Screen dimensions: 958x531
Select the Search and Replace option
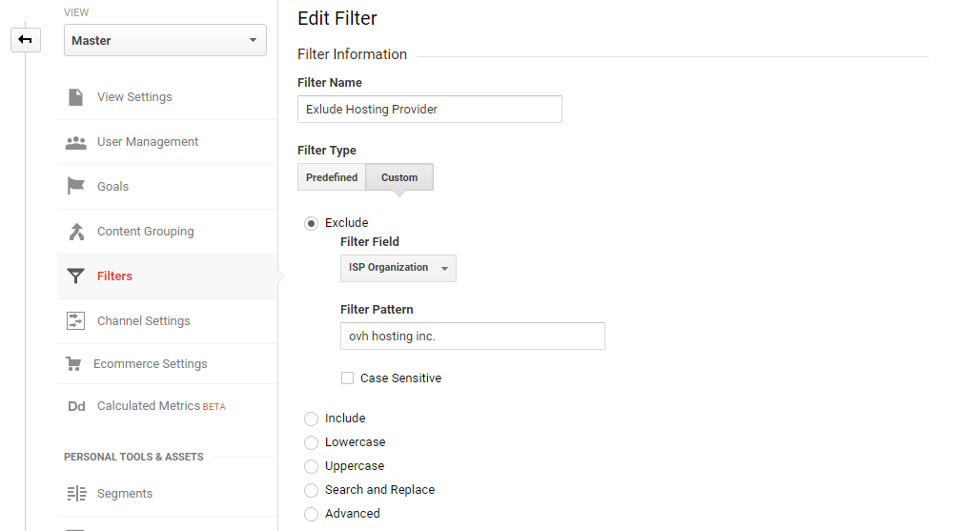(x=311, y=490)
